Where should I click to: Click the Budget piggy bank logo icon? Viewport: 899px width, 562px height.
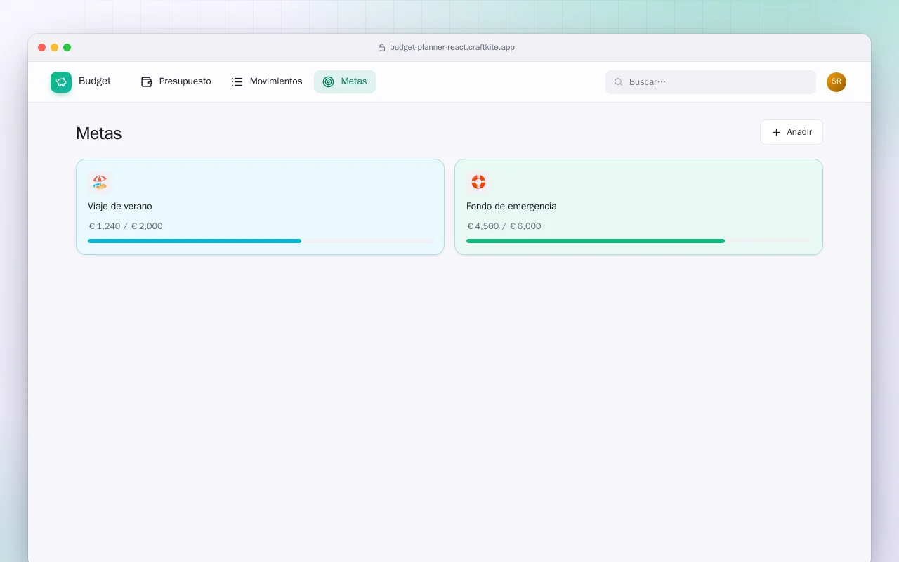tap(61, 82)
